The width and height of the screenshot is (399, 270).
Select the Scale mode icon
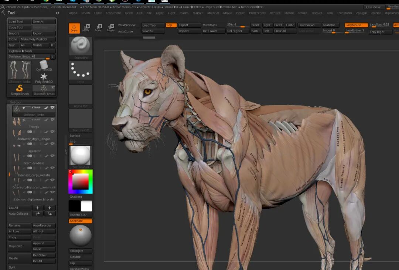click(98, 28)
